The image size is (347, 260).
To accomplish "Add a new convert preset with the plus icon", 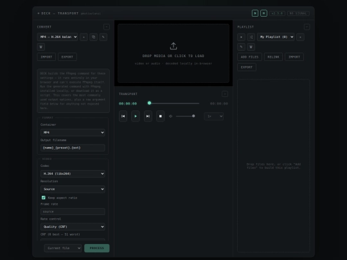I will click(x=84, y=37).
